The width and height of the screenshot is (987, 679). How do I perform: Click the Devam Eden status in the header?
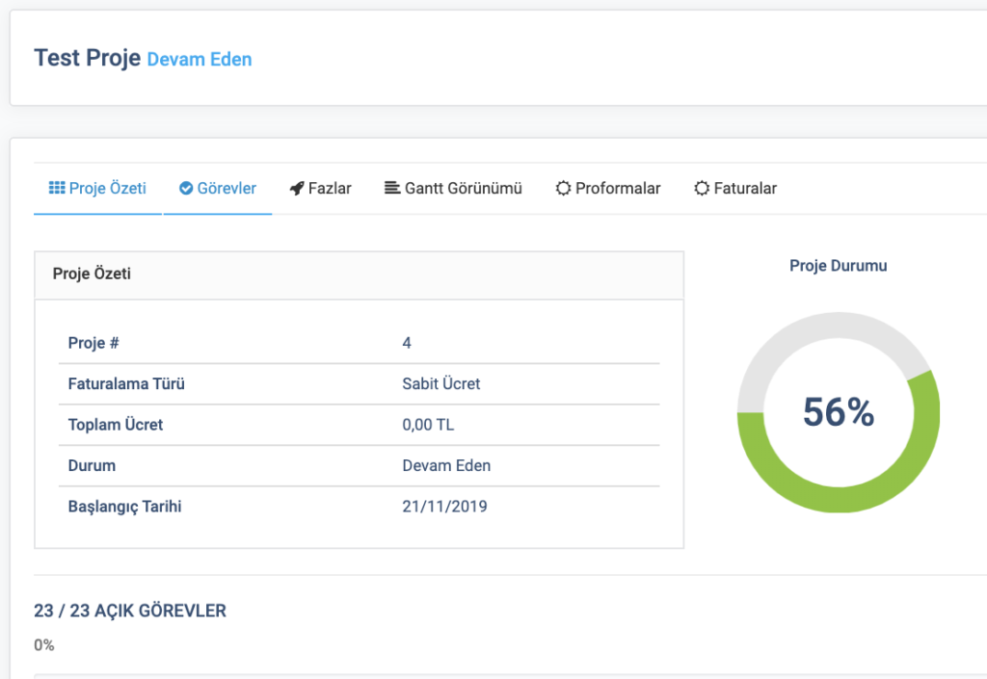coord(200,59)
